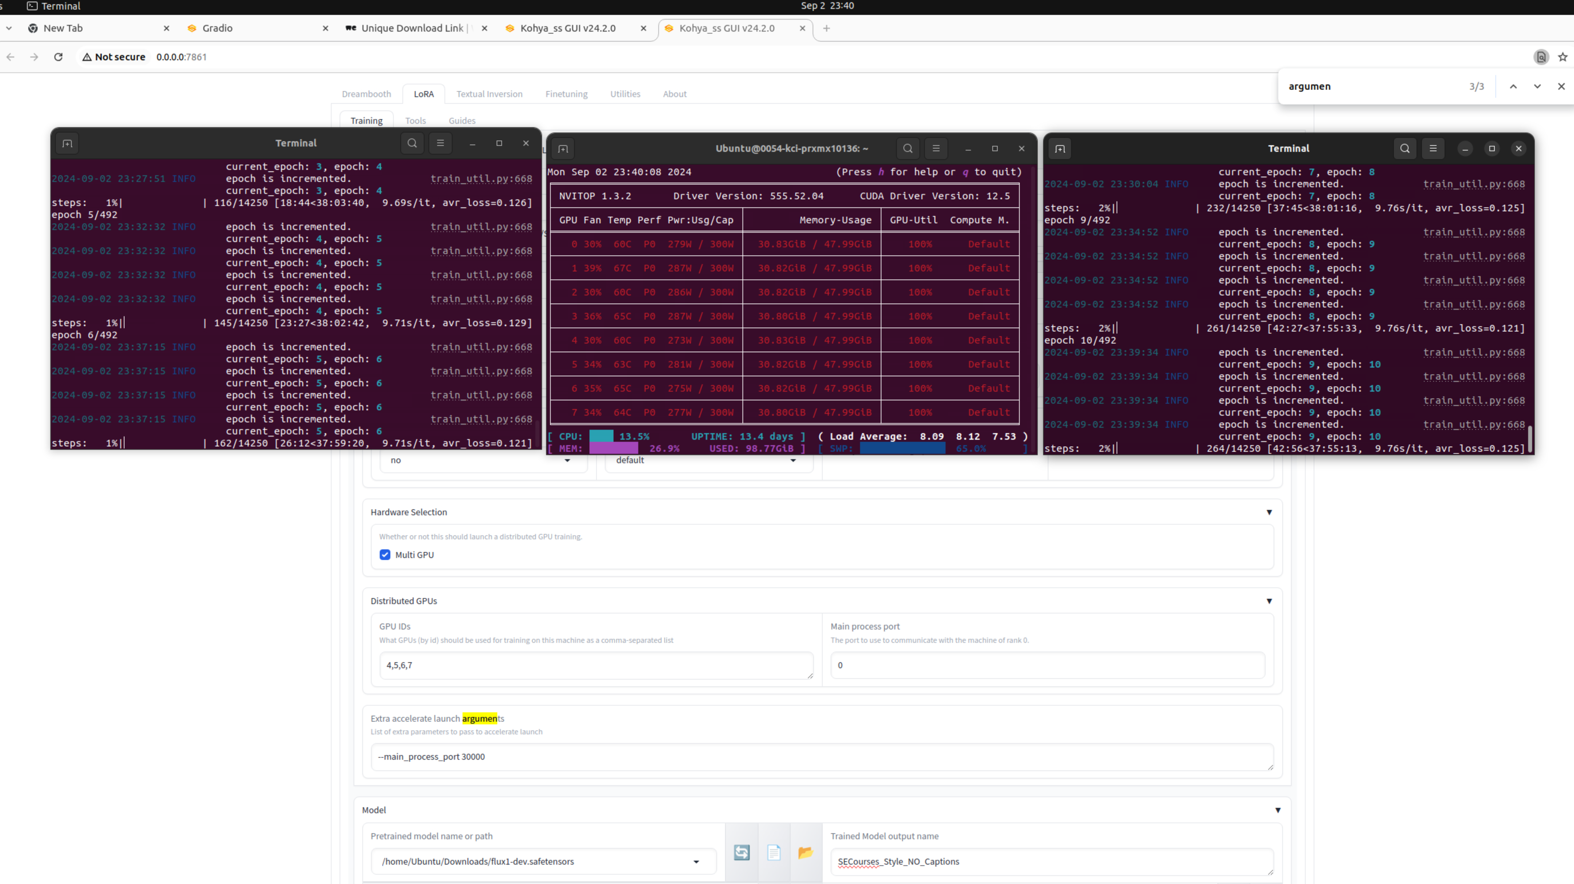Expand the Model section arrow
1574x884 pixels.
(x=1278, y=810)
